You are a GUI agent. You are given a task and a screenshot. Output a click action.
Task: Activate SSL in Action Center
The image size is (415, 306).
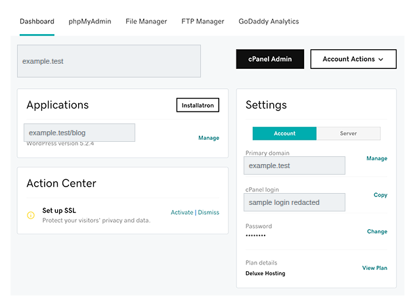point(182,212)
